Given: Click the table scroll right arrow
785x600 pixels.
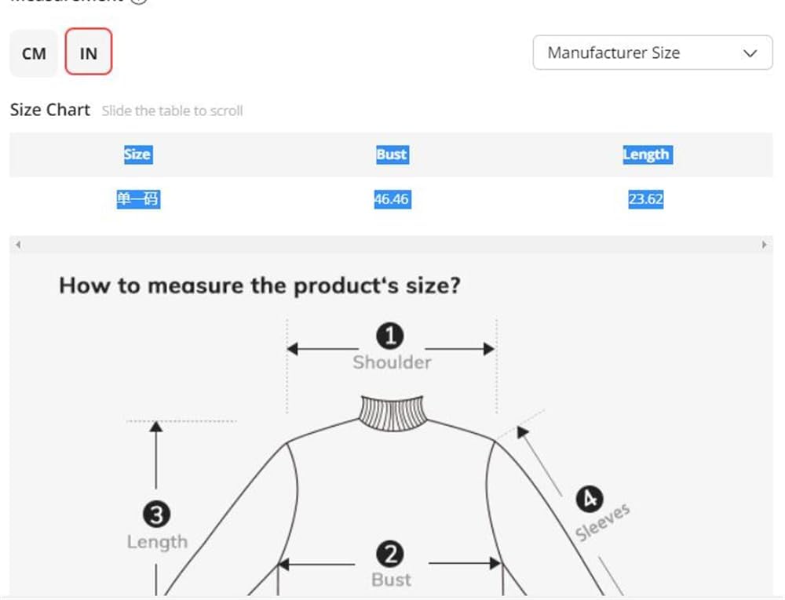Looking at the screenshot, I should tap(764, 245).
